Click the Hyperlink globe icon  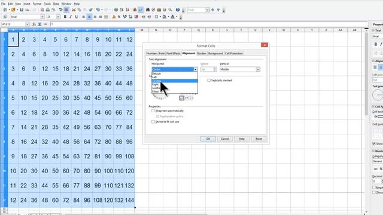pyautogui.click(x=116, y=10)
